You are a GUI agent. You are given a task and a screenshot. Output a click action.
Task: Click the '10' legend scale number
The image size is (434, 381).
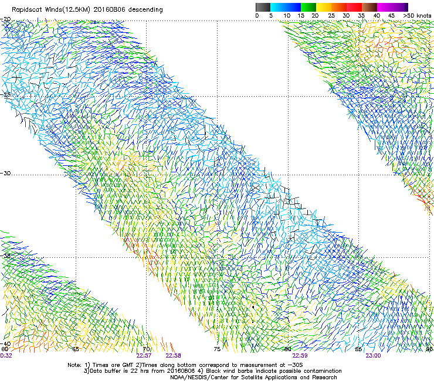point(287,16)
